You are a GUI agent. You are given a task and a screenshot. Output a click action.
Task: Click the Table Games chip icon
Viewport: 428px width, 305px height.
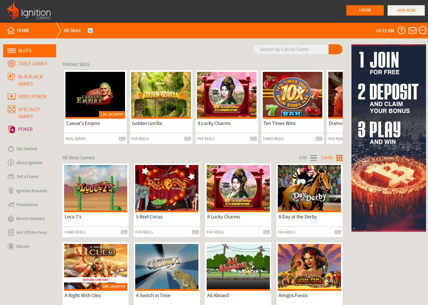pyautogui.click(x=11, y=64)
